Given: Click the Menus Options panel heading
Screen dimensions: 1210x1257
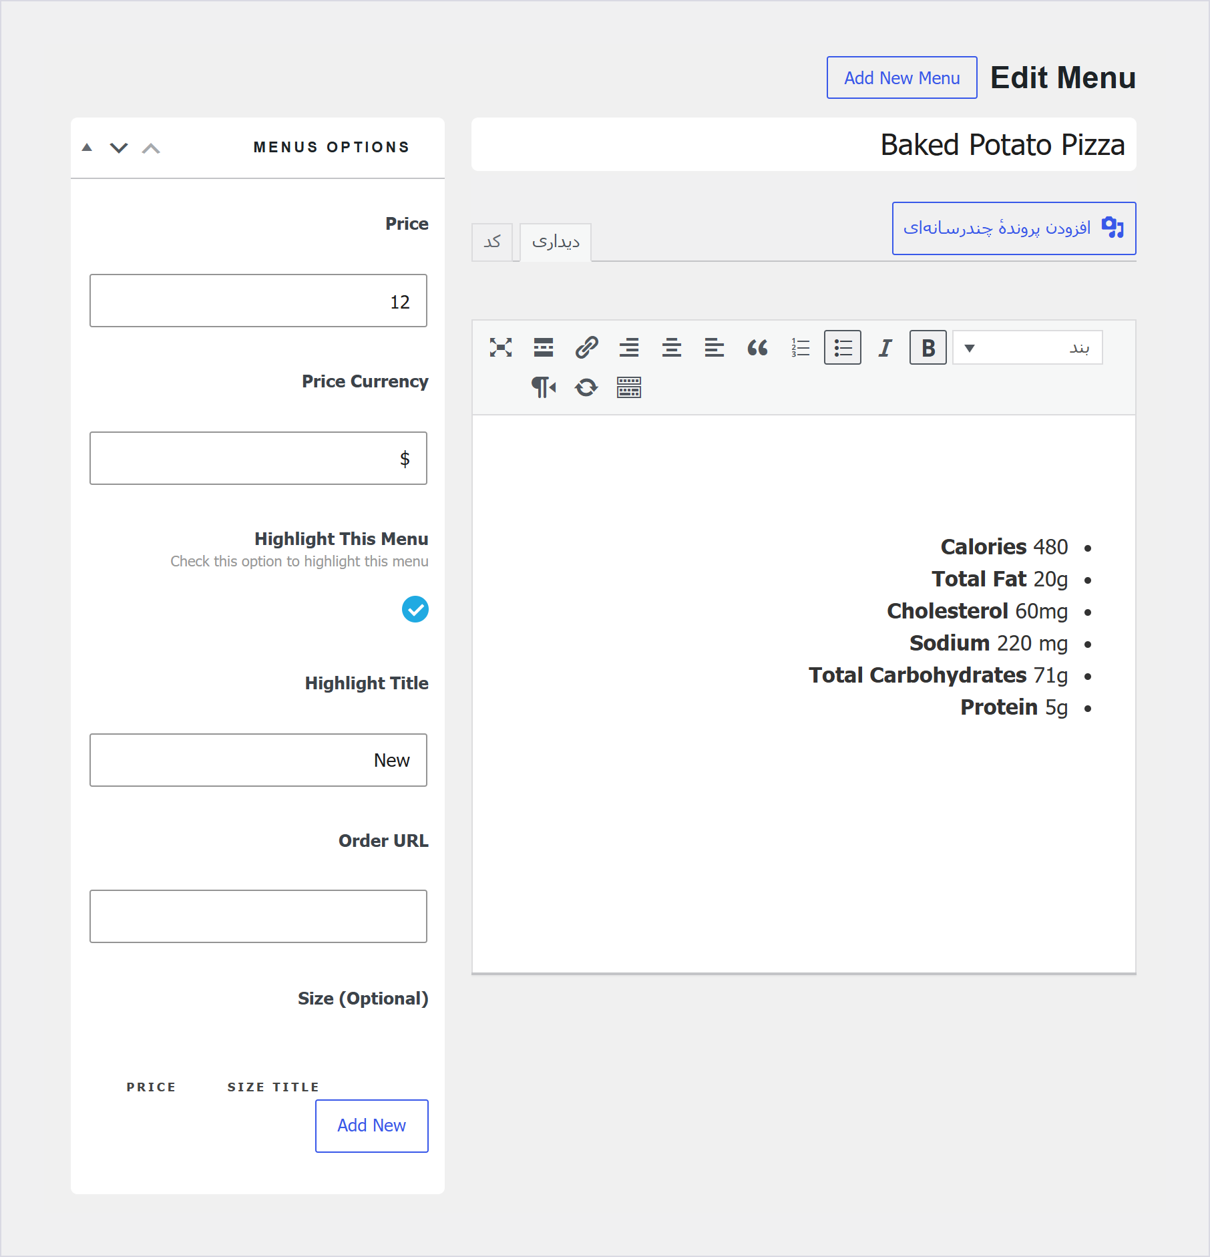Looking at the screenshot, I should (331, 147).
